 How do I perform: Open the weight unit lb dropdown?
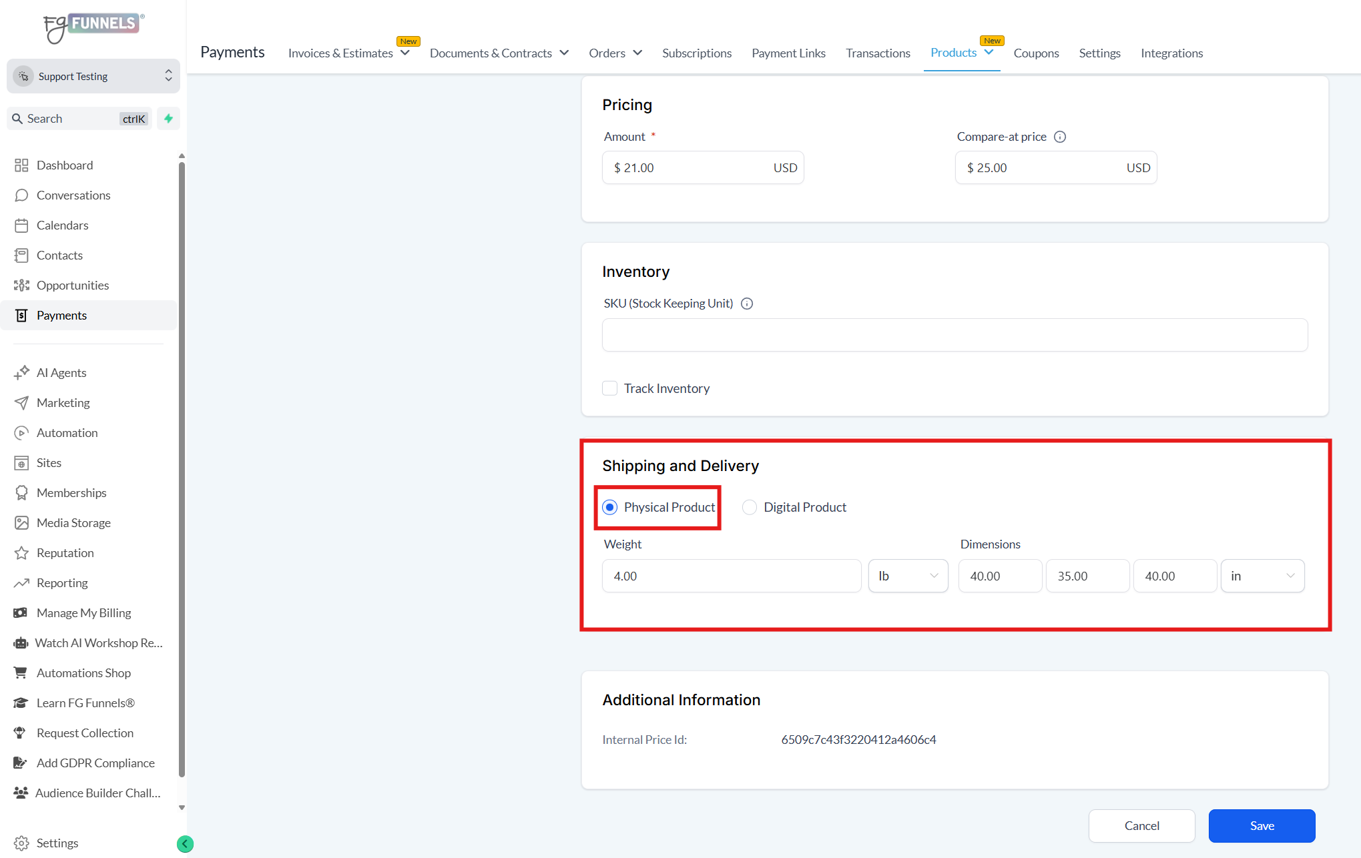pos(908,576)
